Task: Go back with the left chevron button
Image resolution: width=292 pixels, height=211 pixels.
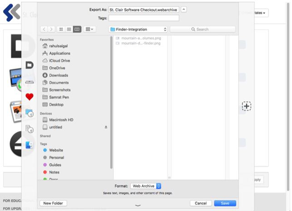Action: point(44,29)
